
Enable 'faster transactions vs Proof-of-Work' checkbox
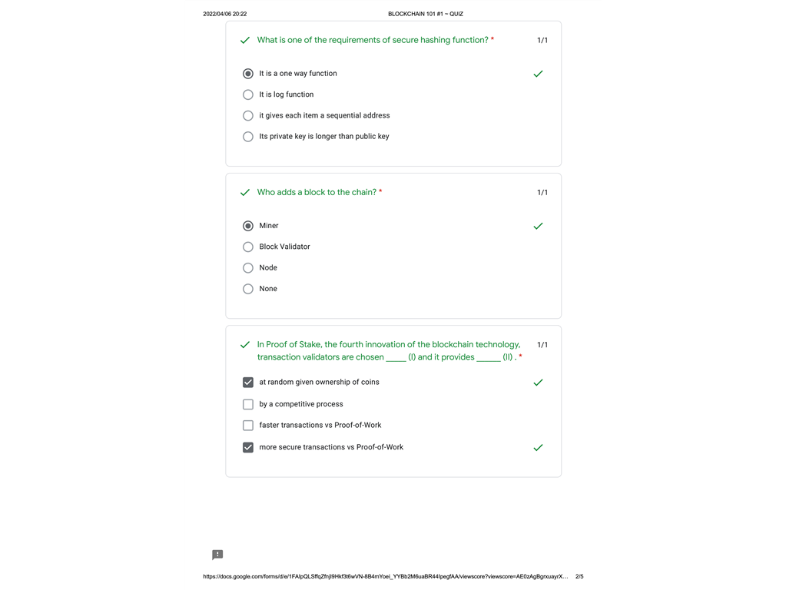(x=247, y=426)
